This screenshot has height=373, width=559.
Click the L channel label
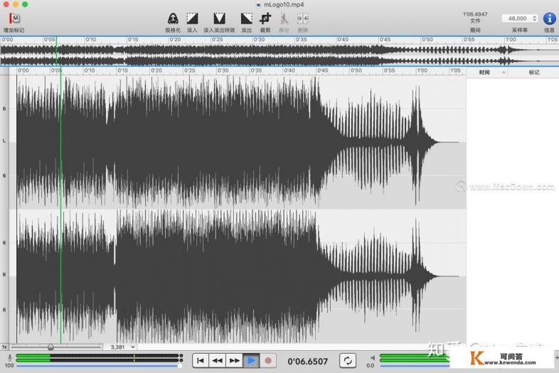(x=4, y=141)
